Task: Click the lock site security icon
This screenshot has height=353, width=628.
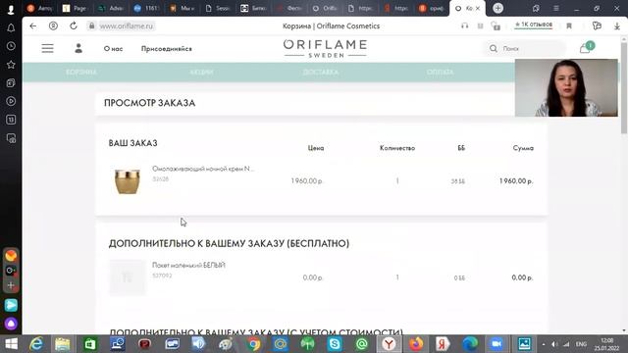Action: [x=91, y=26]
